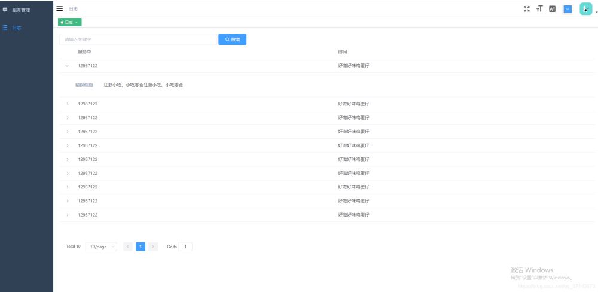Click the blue 搜索 search button
Image resolution: width=598 pixels, height=292 pixels.
point(232,39)
